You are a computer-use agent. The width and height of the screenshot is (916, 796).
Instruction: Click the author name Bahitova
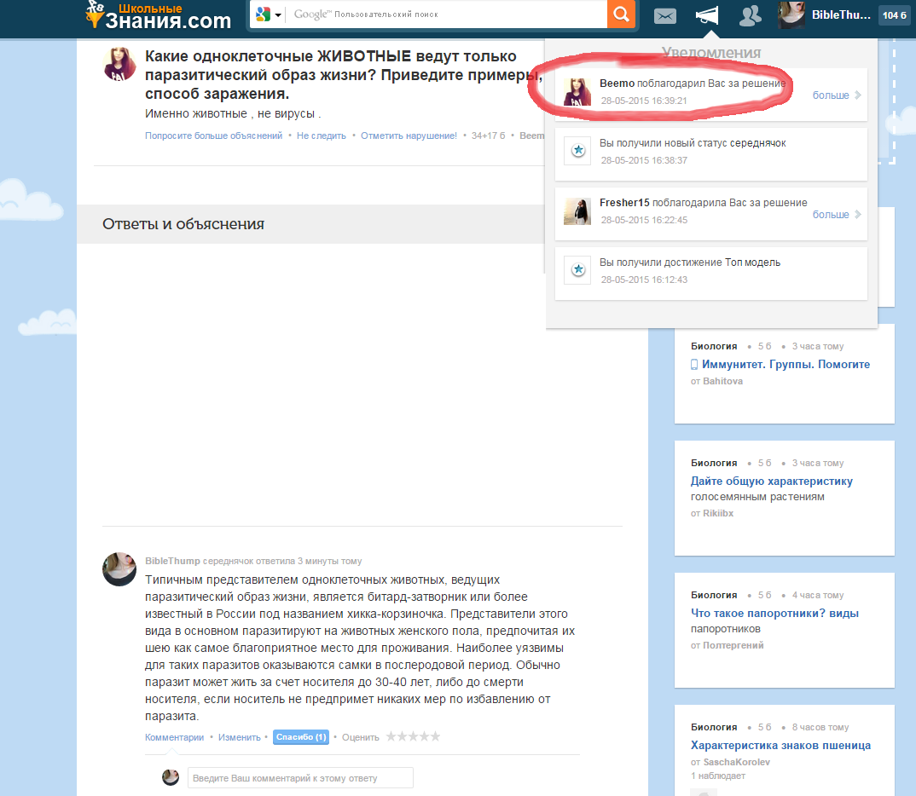click(x=722, y=381)
